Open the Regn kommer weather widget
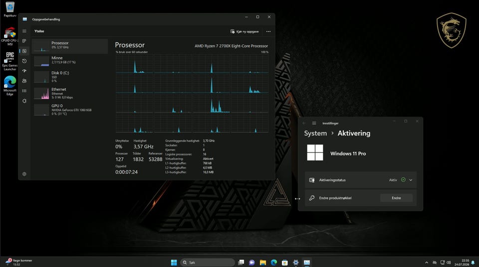The image size is (479, 267). pyautogui.click(x=19, y=262)
